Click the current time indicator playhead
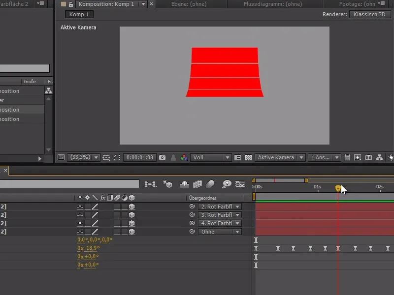This screenshot has height=295, width=394. [x=338, y=188]
